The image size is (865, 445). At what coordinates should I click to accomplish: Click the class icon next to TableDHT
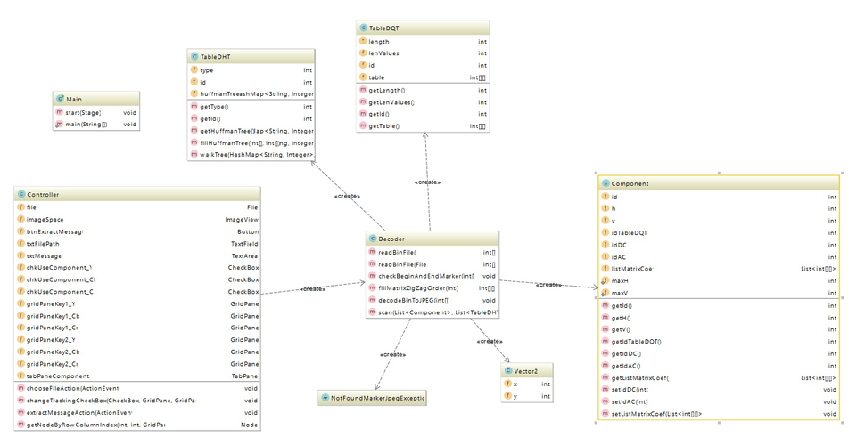[x=194, y=56]
